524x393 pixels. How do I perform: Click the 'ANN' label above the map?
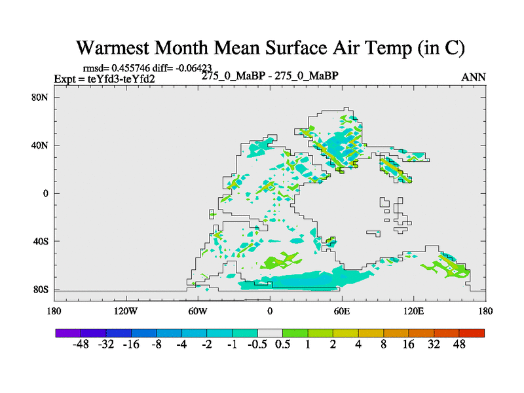[x=474, y=77]
